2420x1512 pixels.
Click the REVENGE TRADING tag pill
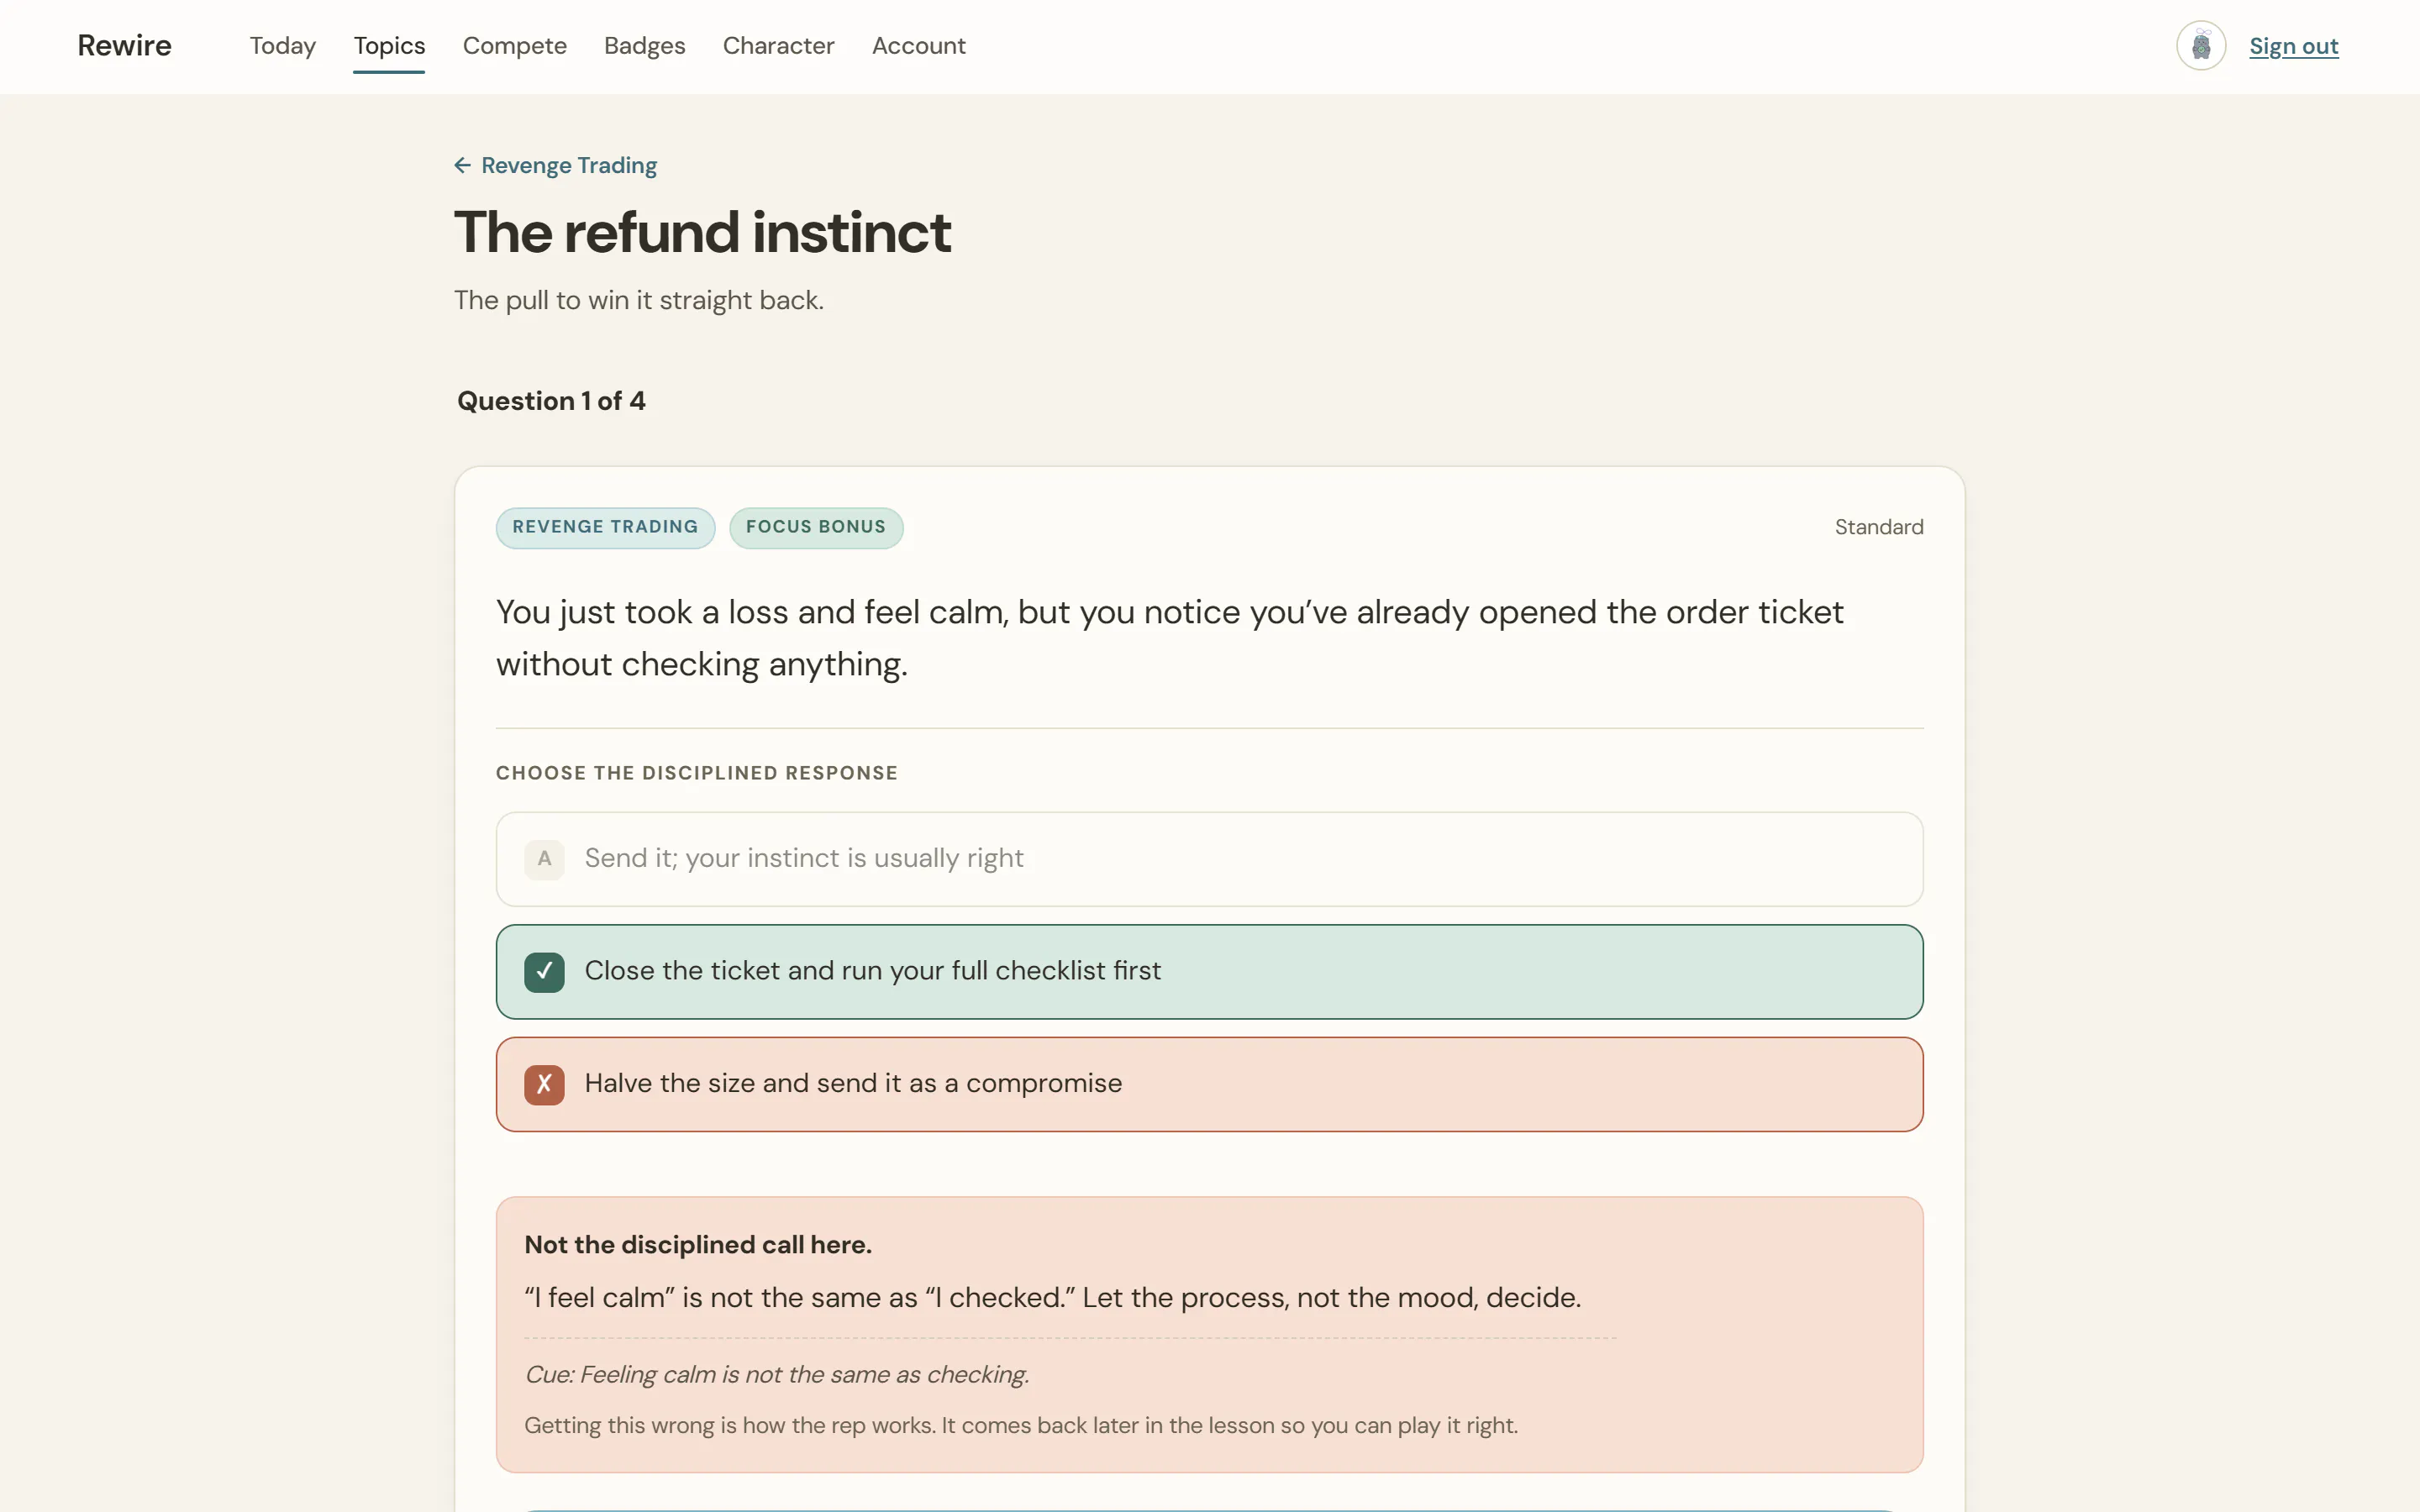point(605,527)
